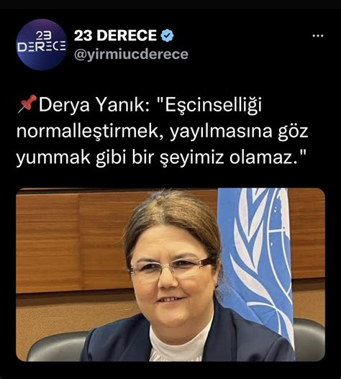
Task: Click the red pushpin emoji
Action: point(27,104)
